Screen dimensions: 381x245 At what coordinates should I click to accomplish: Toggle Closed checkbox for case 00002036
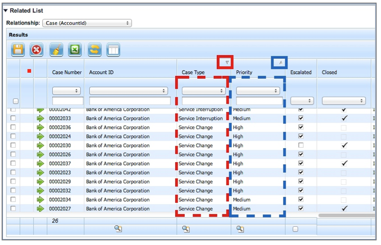pyautogui.click(x=343, y=128)
